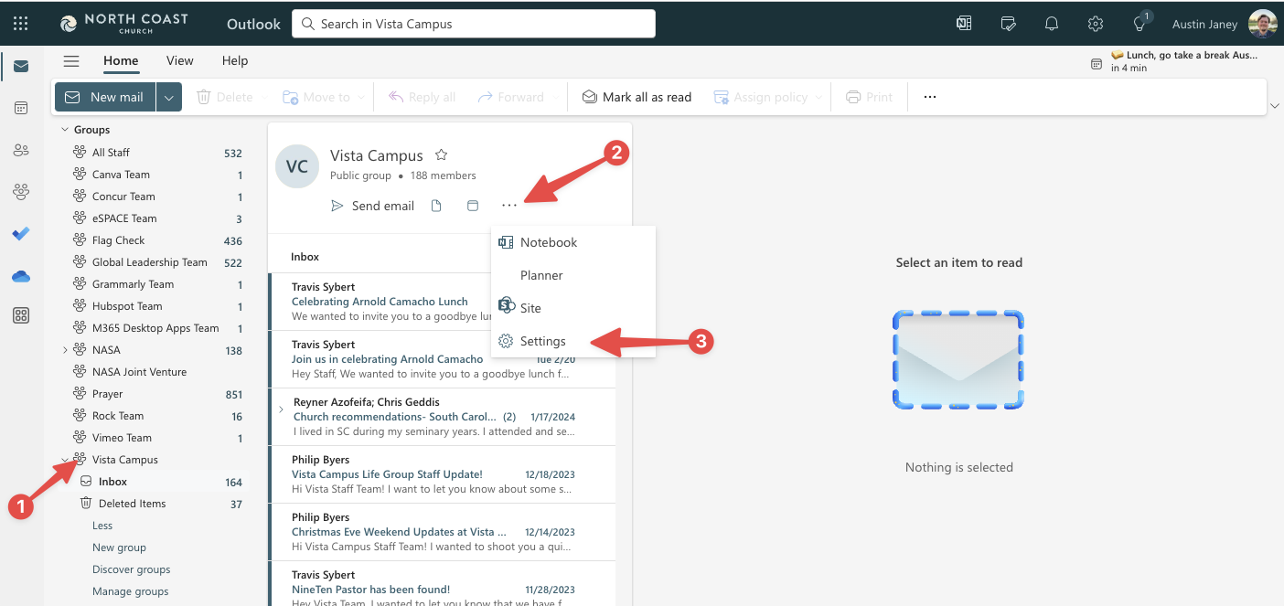Expand the NASA group folder
The height and width of the screenshot is (606, 1284).
pos(65,350)
